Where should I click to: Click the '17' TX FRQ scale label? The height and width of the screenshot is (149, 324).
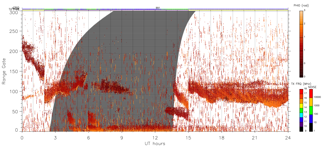305,94
